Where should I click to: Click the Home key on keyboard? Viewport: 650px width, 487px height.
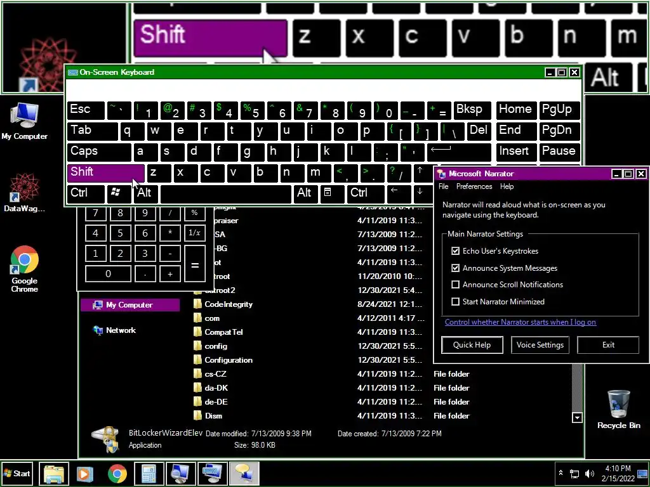tap(515, 110)
